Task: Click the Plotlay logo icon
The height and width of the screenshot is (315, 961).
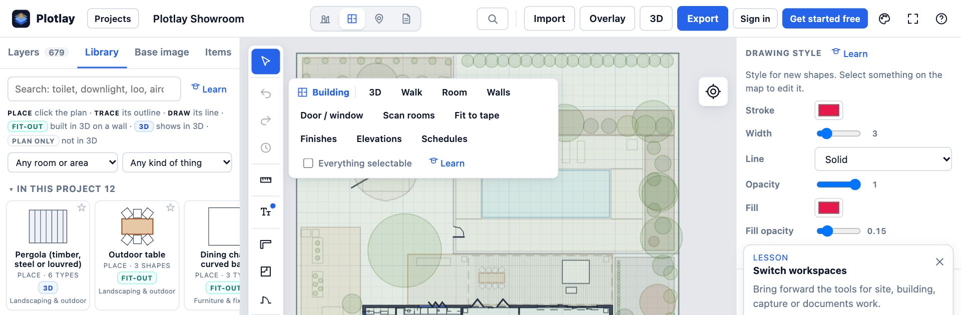Action: [x=21, y=18]
